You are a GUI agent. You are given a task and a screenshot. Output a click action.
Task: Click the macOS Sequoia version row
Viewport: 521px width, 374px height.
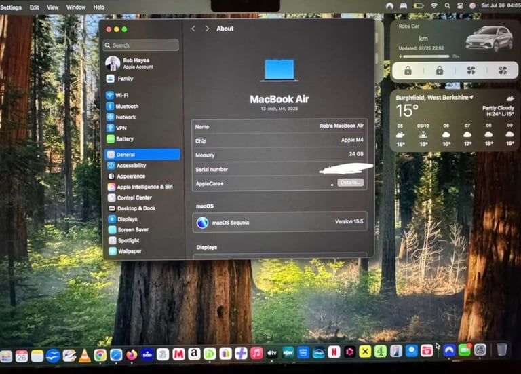(279, 222)
